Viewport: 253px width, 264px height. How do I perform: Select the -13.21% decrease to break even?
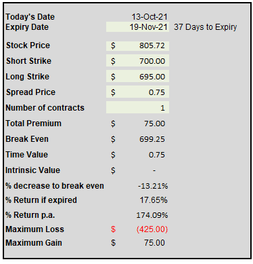[153, 186]
